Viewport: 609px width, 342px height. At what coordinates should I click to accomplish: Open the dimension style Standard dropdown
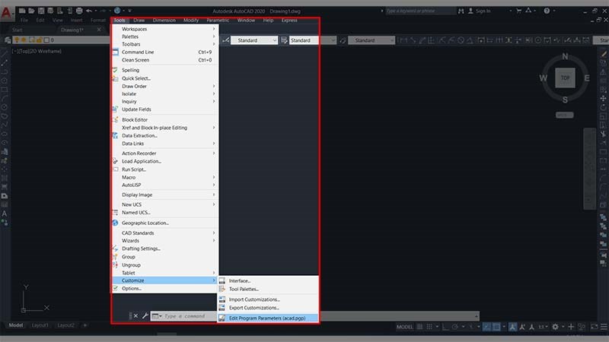point(313,40)
